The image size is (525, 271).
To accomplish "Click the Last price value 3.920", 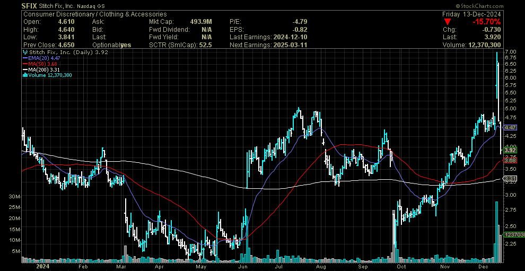I will 494,37.
